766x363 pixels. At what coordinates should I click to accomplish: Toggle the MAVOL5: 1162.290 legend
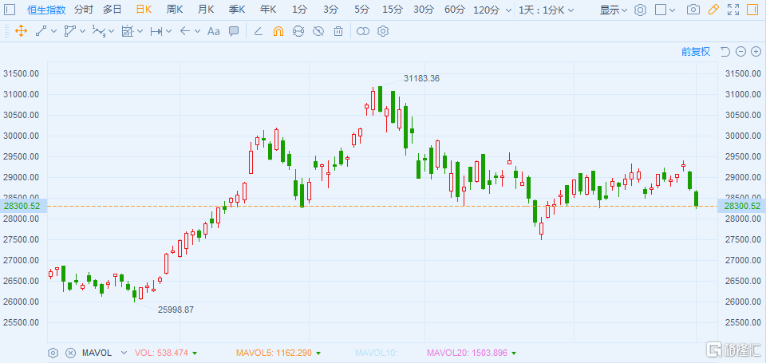[278, 353]
